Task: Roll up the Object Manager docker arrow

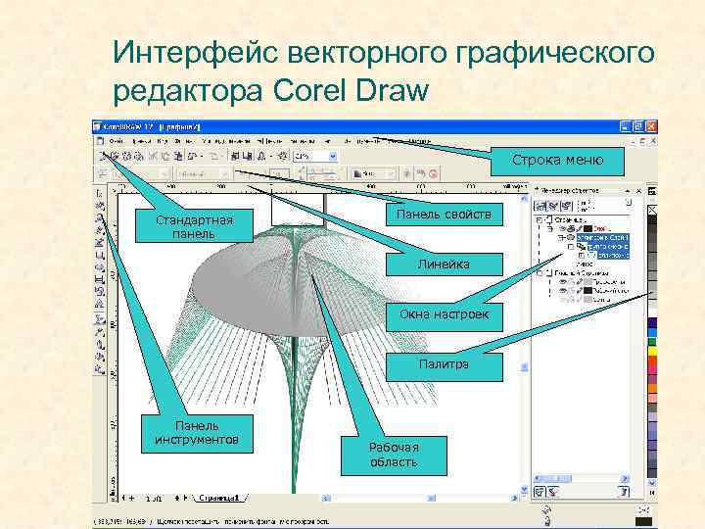Action: click(x=628, y=191)
